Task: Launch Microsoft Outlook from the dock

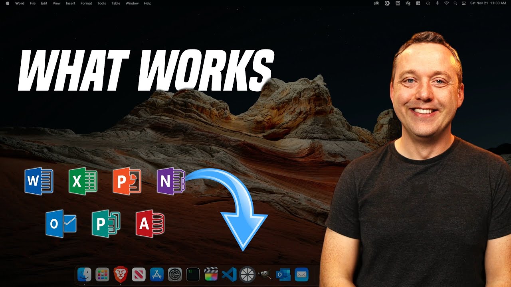Action: [283, 275]
